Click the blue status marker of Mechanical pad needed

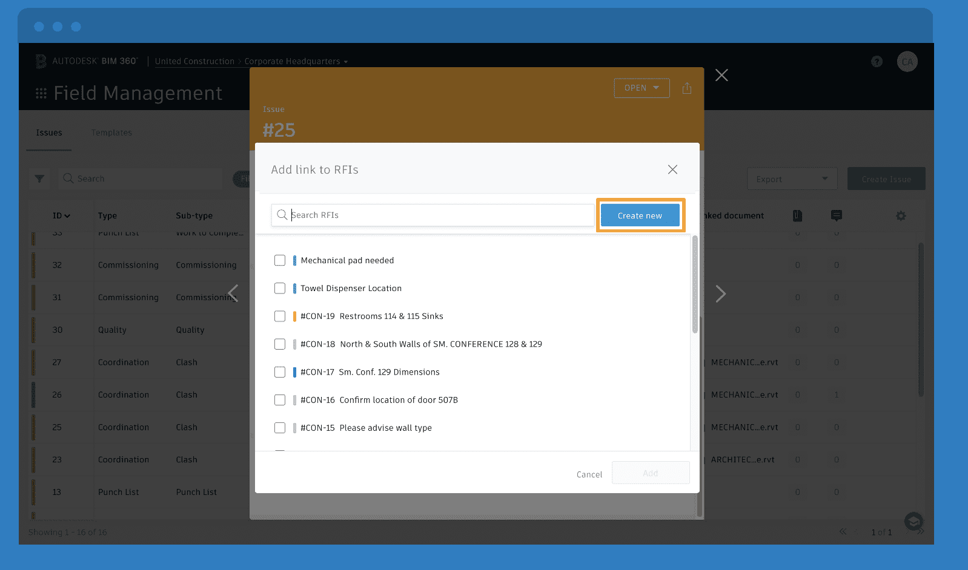[x=294, y=260]
